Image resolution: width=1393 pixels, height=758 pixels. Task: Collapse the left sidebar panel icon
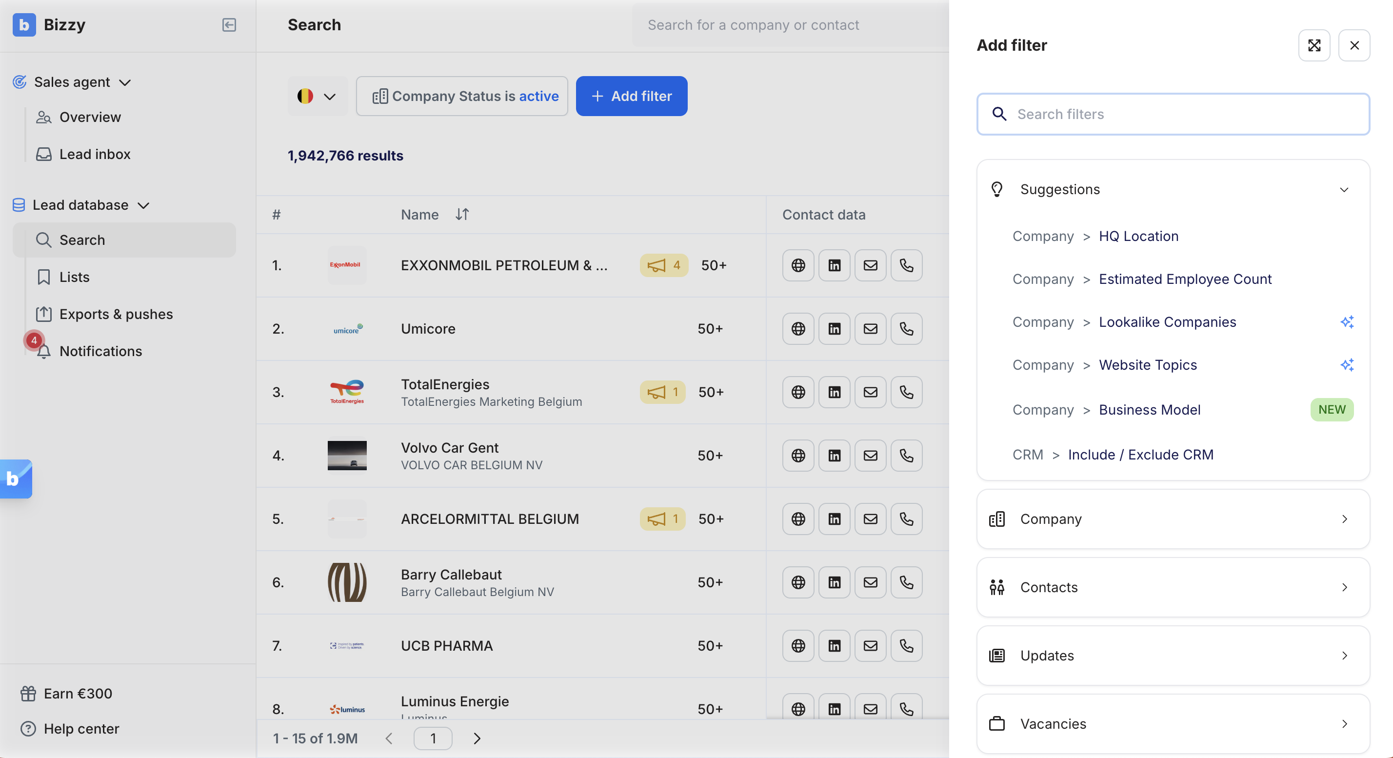click(229, 25)
